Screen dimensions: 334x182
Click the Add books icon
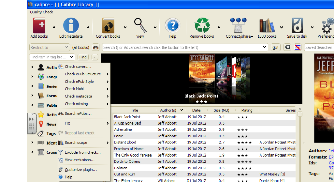(39, 25)
